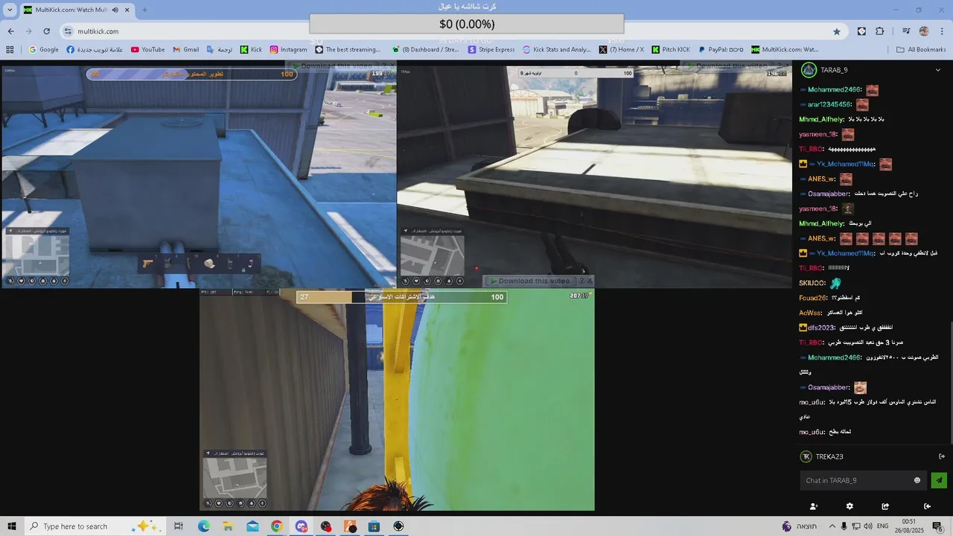Go back to previous page
953x536 pixels.
tap(11, 31)
